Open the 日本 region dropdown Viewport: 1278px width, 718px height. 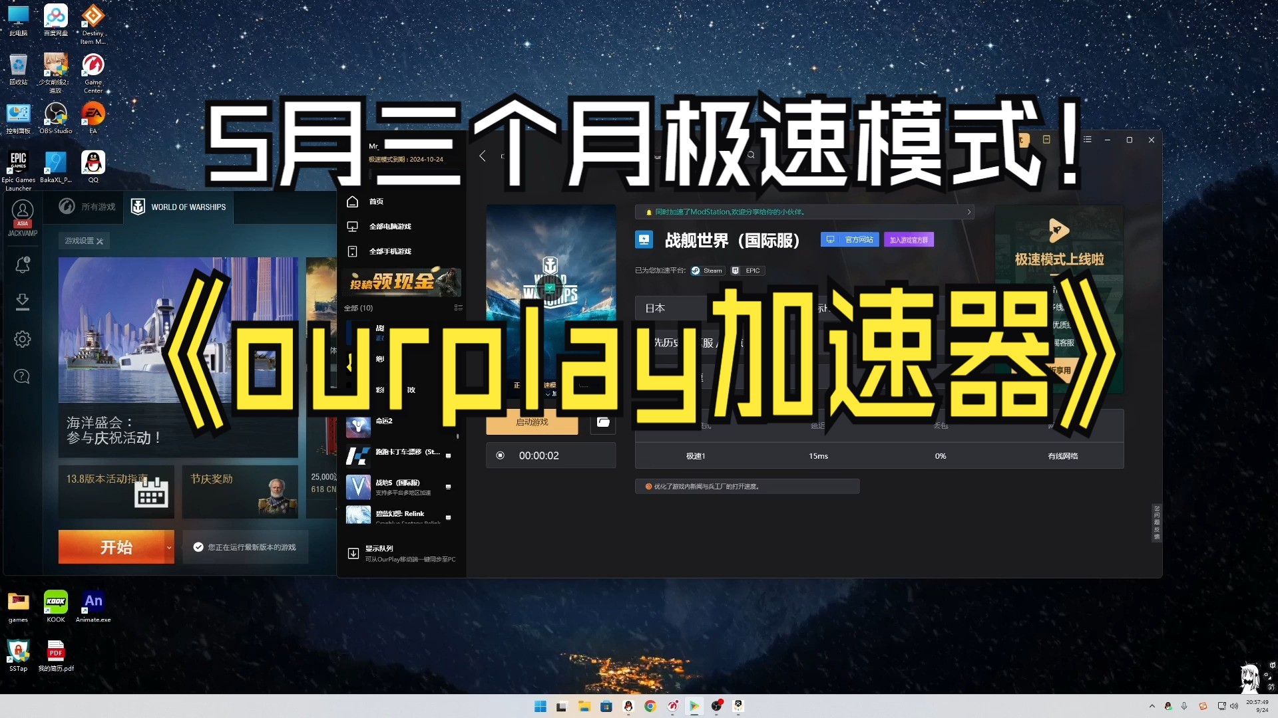[672, 308]
